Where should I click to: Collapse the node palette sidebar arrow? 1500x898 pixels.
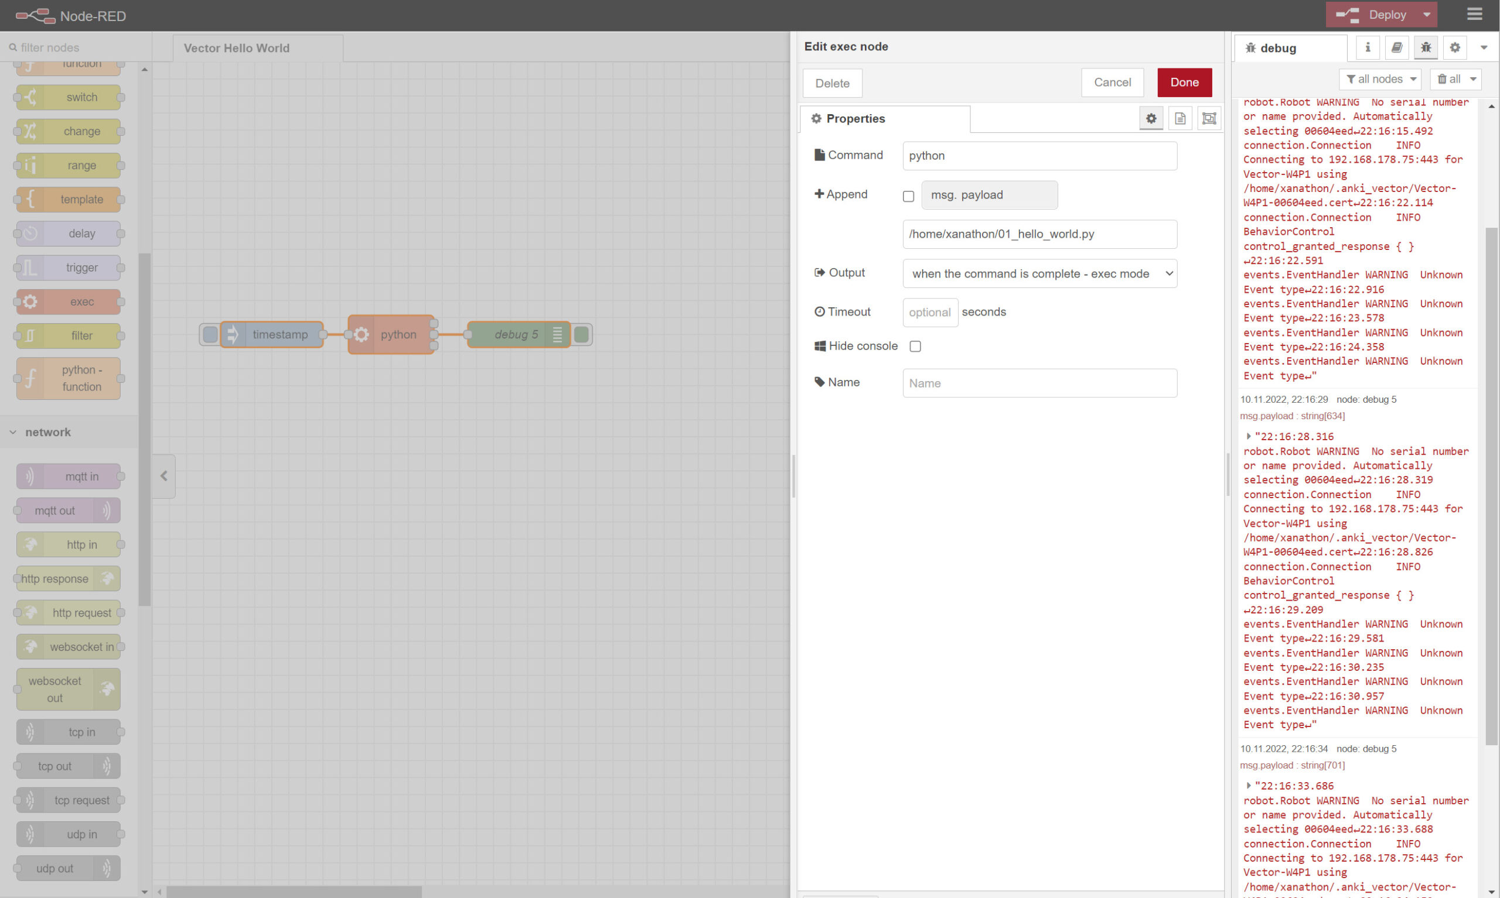[x=163, y=477]
